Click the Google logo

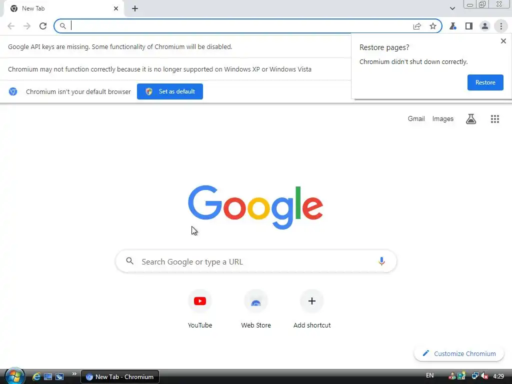click(x=255, y=207)
